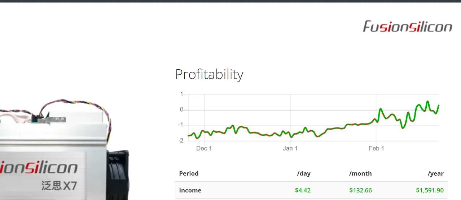Click the Income row label
The image size is (461, 200).
click(x=190, y=190)
